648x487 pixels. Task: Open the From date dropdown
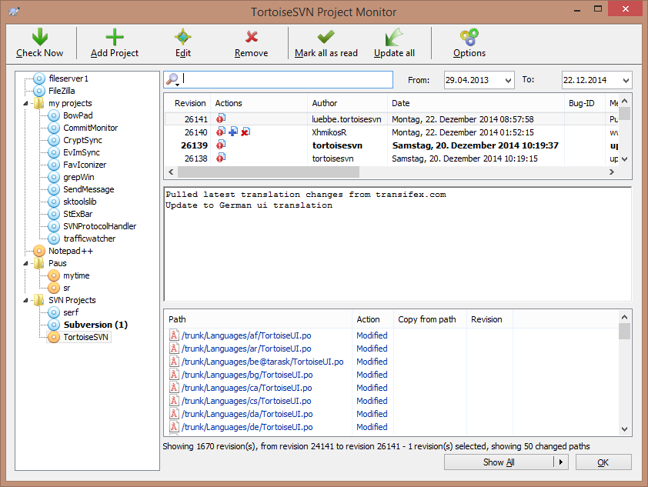(507, 80)
